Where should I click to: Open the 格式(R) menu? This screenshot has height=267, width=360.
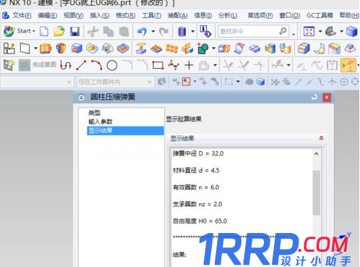[x=126, y=15]
